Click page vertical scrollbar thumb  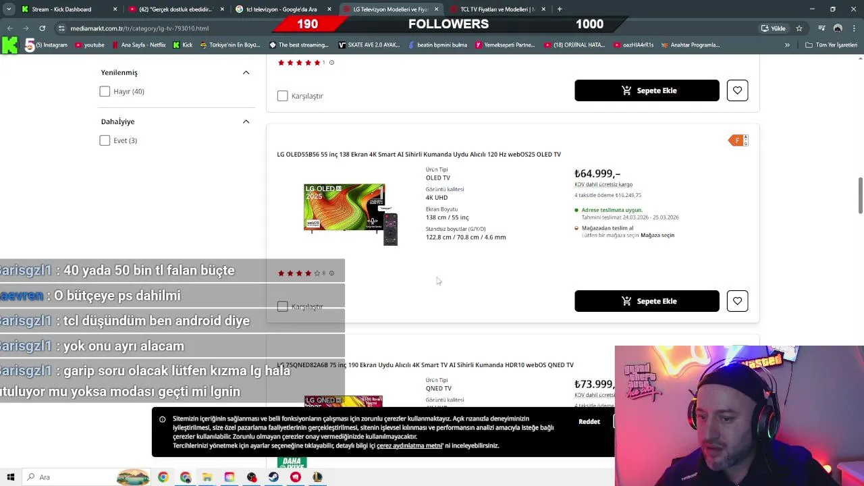click(x=860, y=196)
